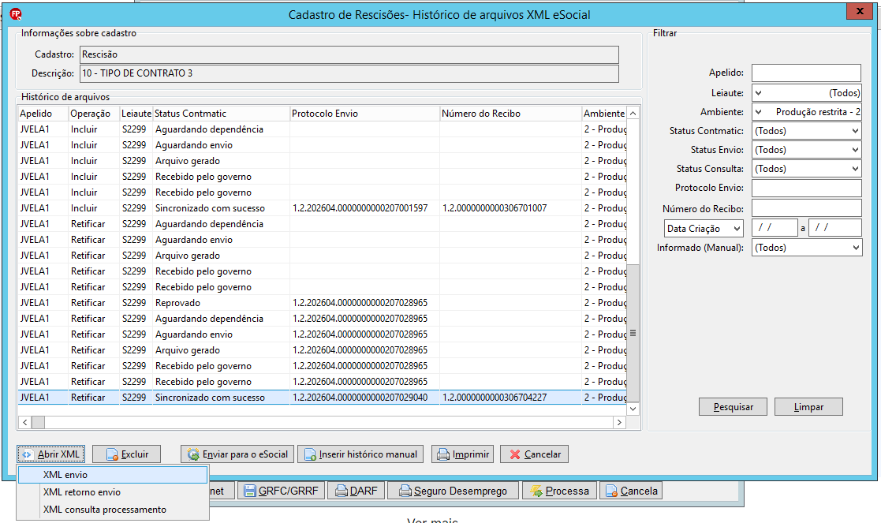Click the Excluir button
Screen dimensions: 881x523
coord(127,454)
